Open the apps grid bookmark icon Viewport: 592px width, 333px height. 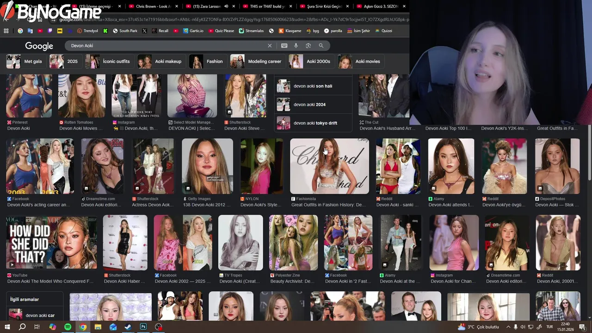tap(6, 31)
